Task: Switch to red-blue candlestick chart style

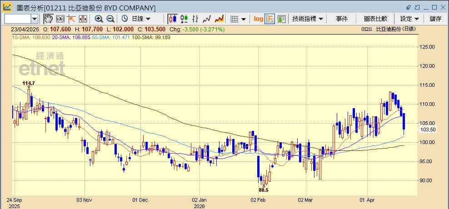Action: pos(172,19)
